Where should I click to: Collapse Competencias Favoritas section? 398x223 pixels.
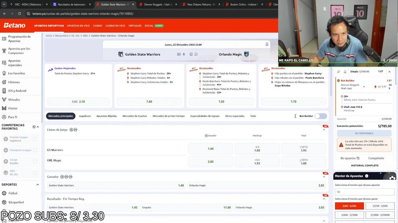[x=38, y=127]
